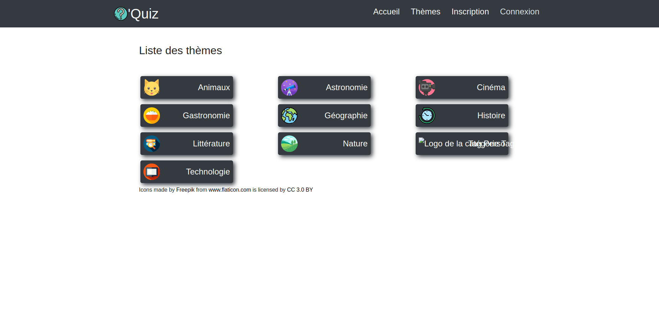
Task: Click the globe icon for Géographie
Action: click(289, 116)
